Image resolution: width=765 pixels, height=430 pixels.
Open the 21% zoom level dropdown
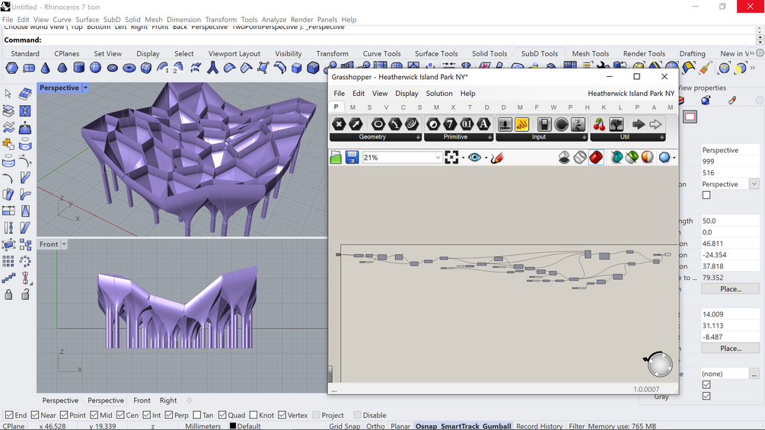coord(438,158)
